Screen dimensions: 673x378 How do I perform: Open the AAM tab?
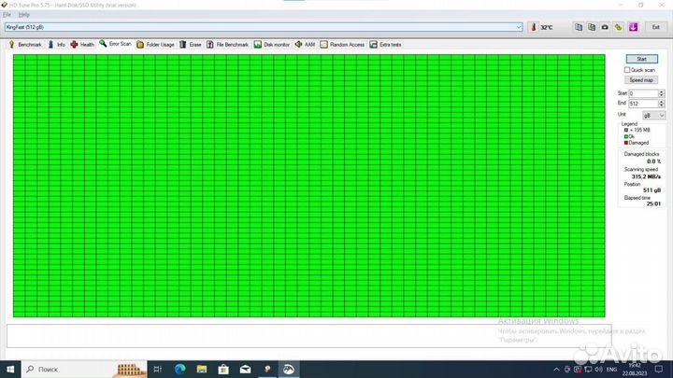pyautogui.click(x=305, y=45)
